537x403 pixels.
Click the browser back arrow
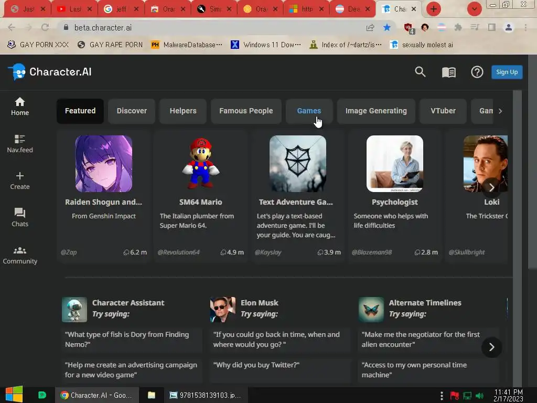pos(12,27)
